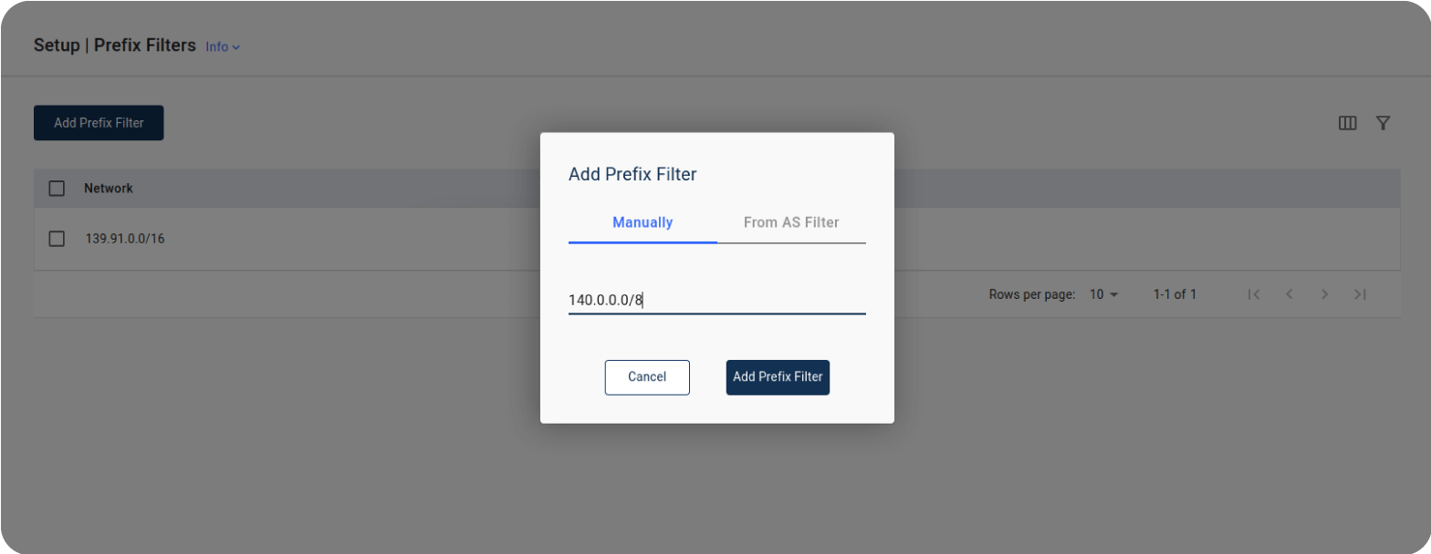Click the Add Prefix Filter dialog title

(x=632, y=174)
